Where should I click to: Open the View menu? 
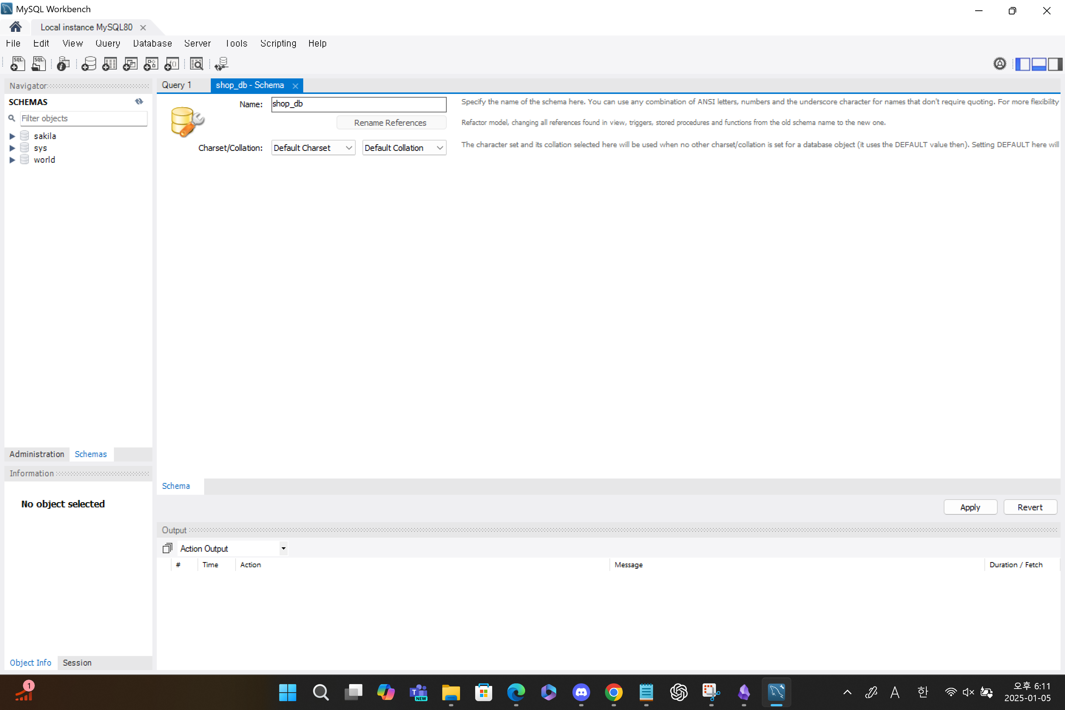72,44
